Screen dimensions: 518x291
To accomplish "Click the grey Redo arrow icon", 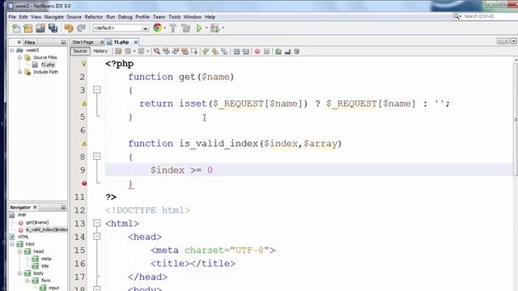I will tap(81, 28).
